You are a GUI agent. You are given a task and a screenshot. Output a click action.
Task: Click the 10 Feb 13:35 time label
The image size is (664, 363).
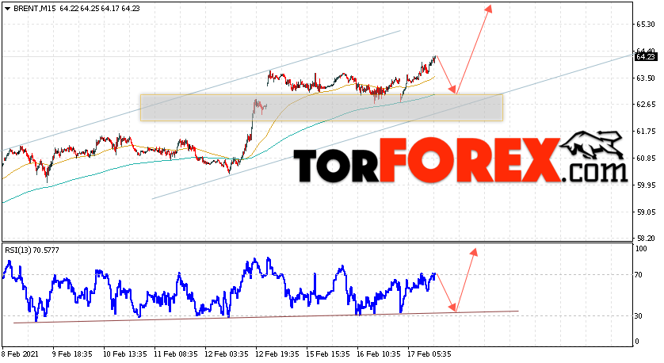point(125,353)
